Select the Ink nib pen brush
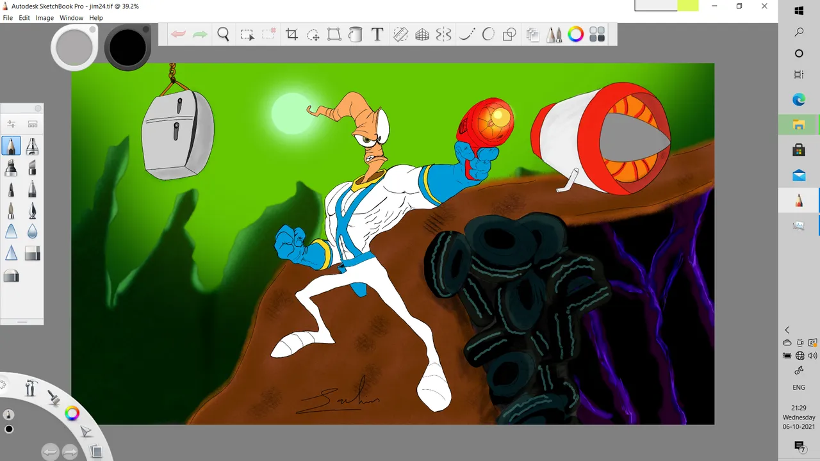Viewport: 820px width, 461px height. point(32,210)
